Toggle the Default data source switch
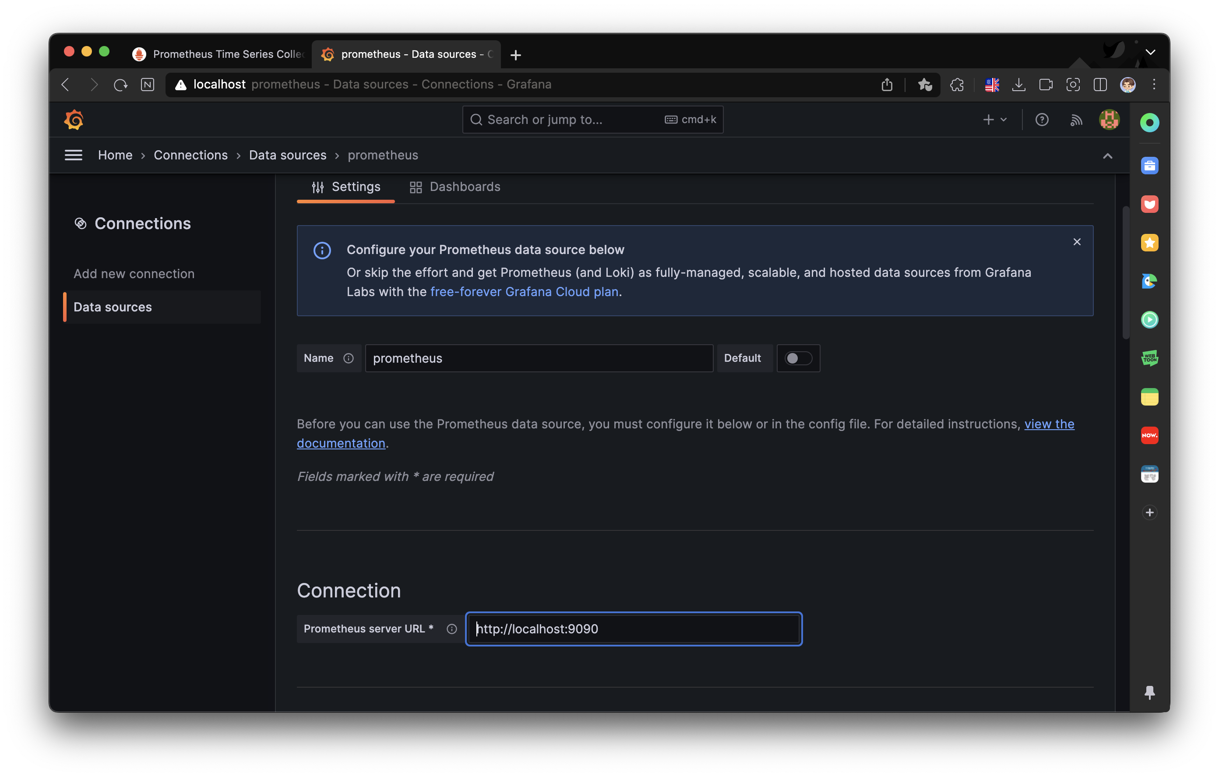The image size is (1219, 777). (x=798, y=359)
